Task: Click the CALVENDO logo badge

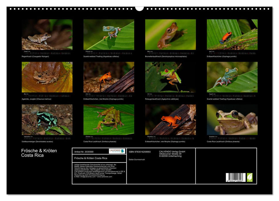Action: [x=117, y=151]
